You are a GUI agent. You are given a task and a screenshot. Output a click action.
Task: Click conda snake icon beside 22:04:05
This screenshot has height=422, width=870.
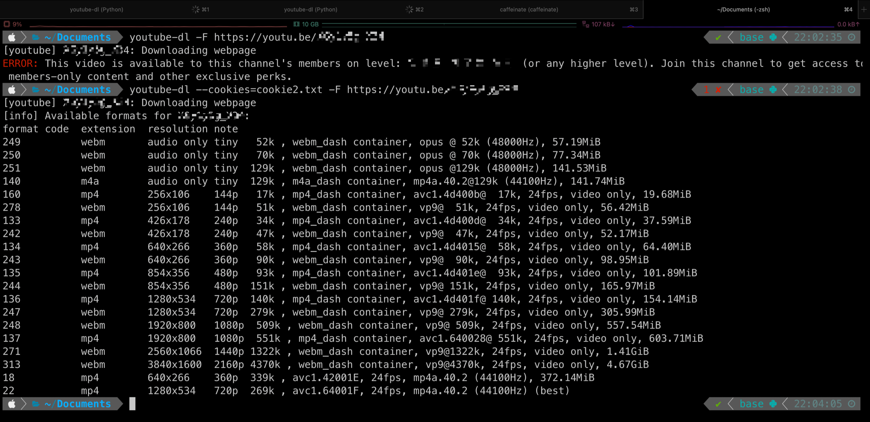773,404
